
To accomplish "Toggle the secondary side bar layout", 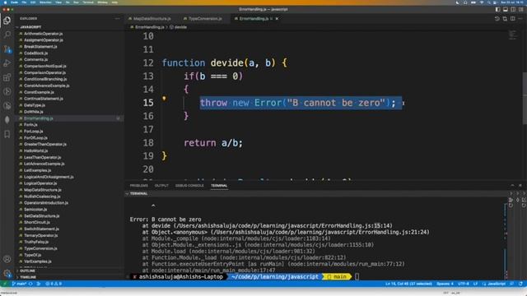I will tap(513, 9).
